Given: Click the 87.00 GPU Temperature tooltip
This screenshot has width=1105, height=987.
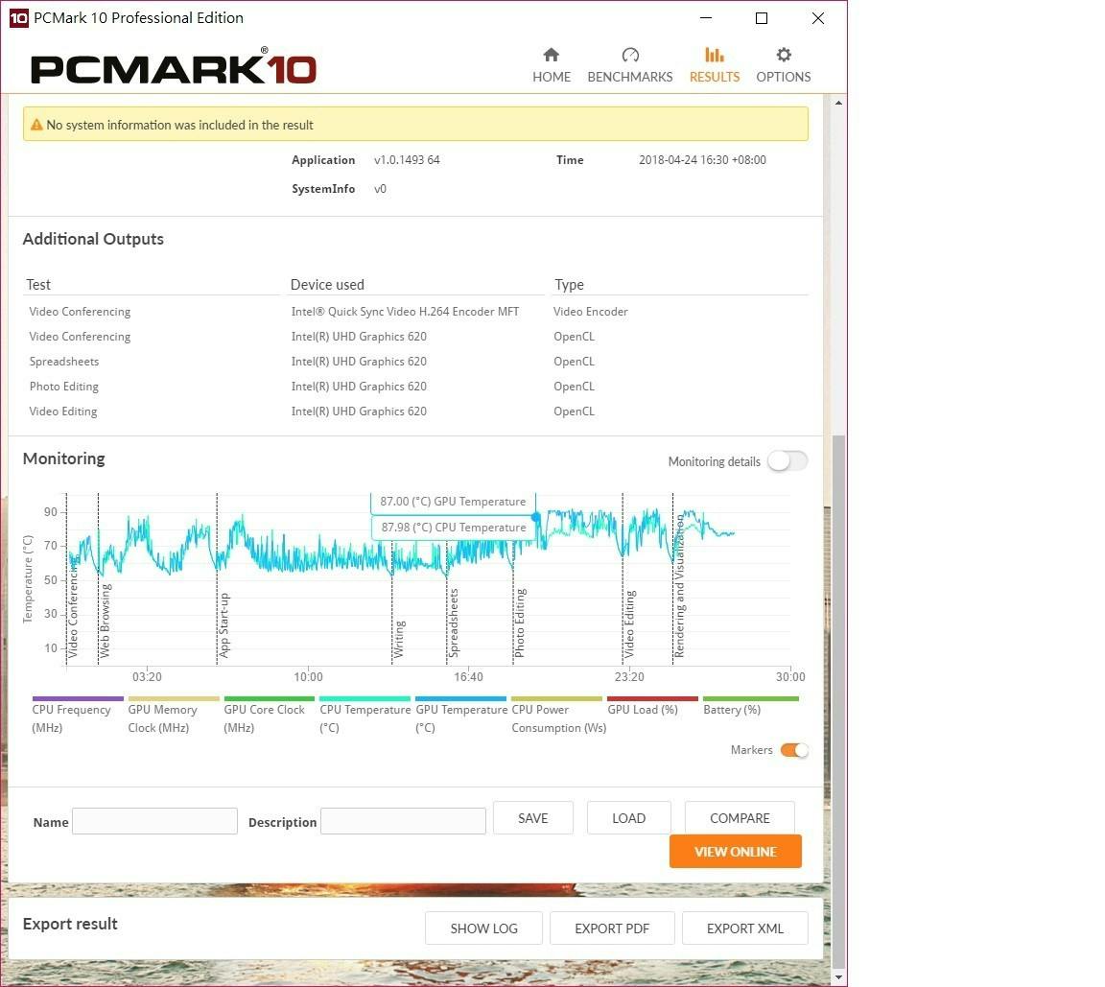Looking at the screenshot, I should 453,502.
